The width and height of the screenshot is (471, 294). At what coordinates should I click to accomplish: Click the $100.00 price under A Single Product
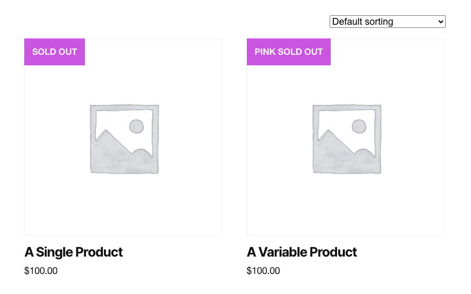41,271
